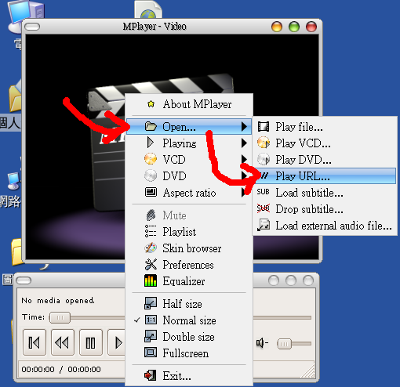
Task: Click the pill button on control window titlebar
Action: pyautogui.click(x=24, y=280)
